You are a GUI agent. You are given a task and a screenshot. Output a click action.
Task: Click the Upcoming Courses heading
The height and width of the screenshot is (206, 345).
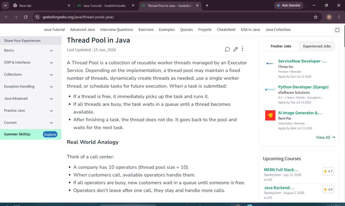[x=282, y=159]
